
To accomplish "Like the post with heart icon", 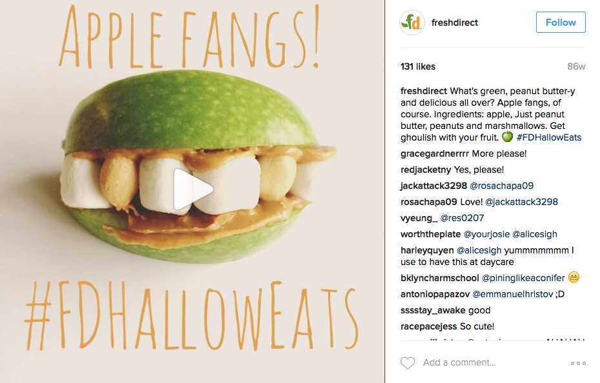I will (x=408, y=363).
